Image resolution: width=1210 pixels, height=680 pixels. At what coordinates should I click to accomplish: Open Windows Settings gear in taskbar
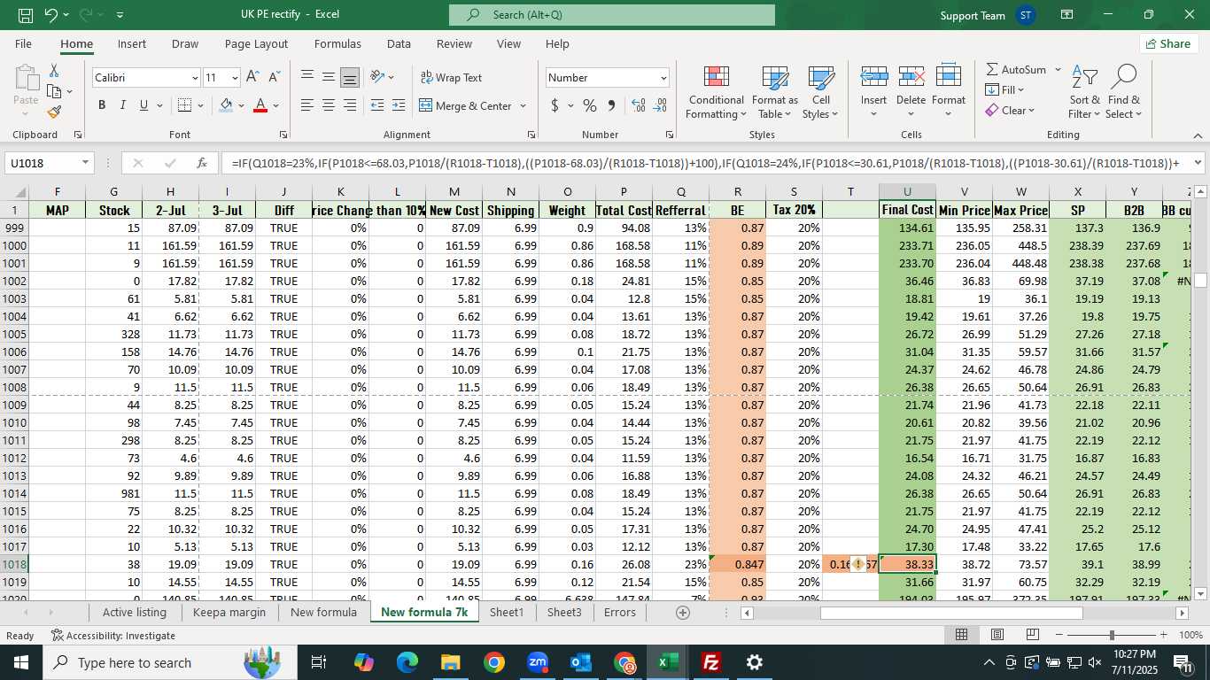(754, 662)
